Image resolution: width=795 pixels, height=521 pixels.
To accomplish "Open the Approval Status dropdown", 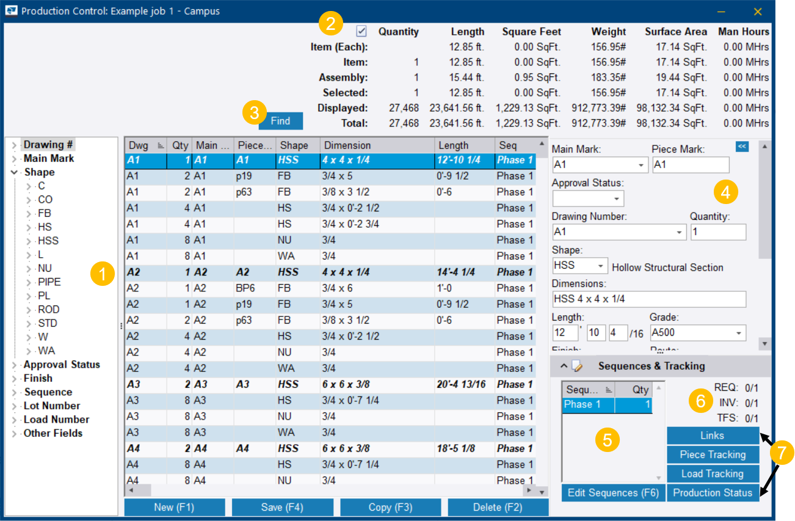I will pyautogui.click(x=618, y=198).
